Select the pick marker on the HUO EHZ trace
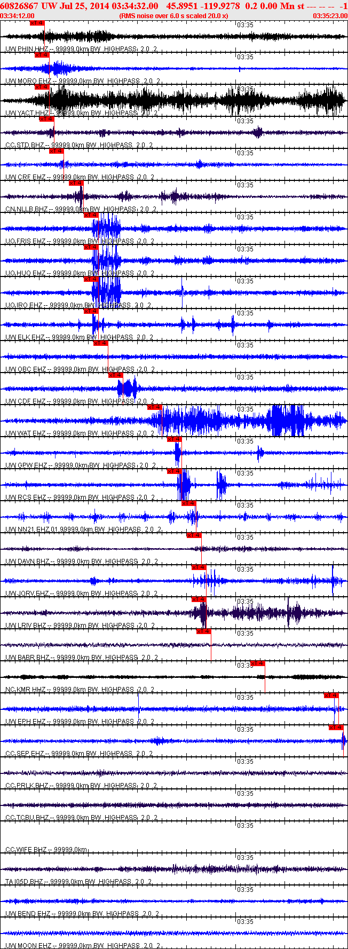Viewport: 348px width, 949px height. pos(91,247)
